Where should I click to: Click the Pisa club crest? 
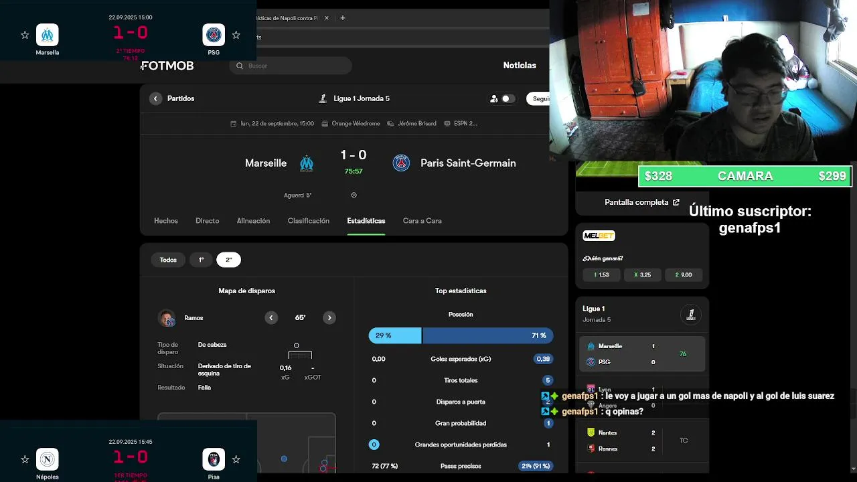[x=214, y=459]
